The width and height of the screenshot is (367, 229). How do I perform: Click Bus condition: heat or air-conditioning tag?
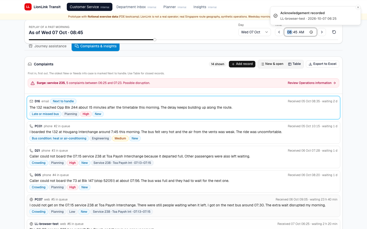pyautogui.click(x=59, y=138)
